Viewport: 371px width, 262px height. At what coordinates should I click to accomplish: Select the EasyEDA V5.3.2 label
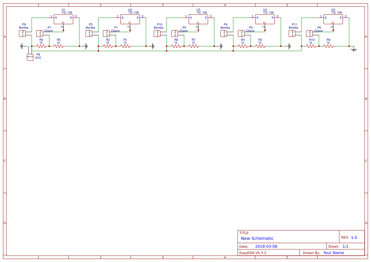(253, 252)
